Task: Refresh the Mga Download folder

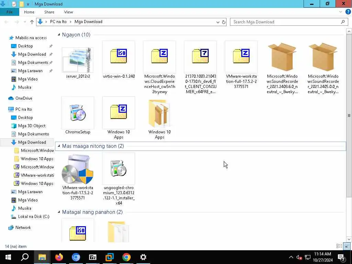Action: [x=223, y=22]
